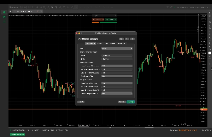This screenshot has width=212, height=137.
Task: Open the Levels tab in indicator dialog
Action: 113,43
